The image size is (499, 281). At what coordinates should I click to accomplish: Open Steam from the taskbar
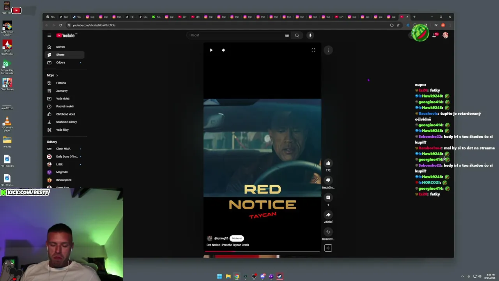(x=280, y=276)
